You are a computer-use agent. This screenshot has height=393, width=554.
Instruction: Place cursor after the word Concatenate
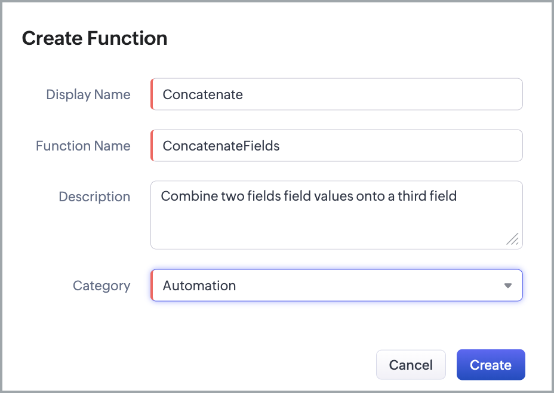coord(244,94)
